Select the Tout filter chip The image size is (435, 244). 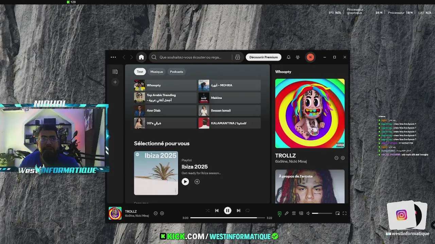point(140,72)
